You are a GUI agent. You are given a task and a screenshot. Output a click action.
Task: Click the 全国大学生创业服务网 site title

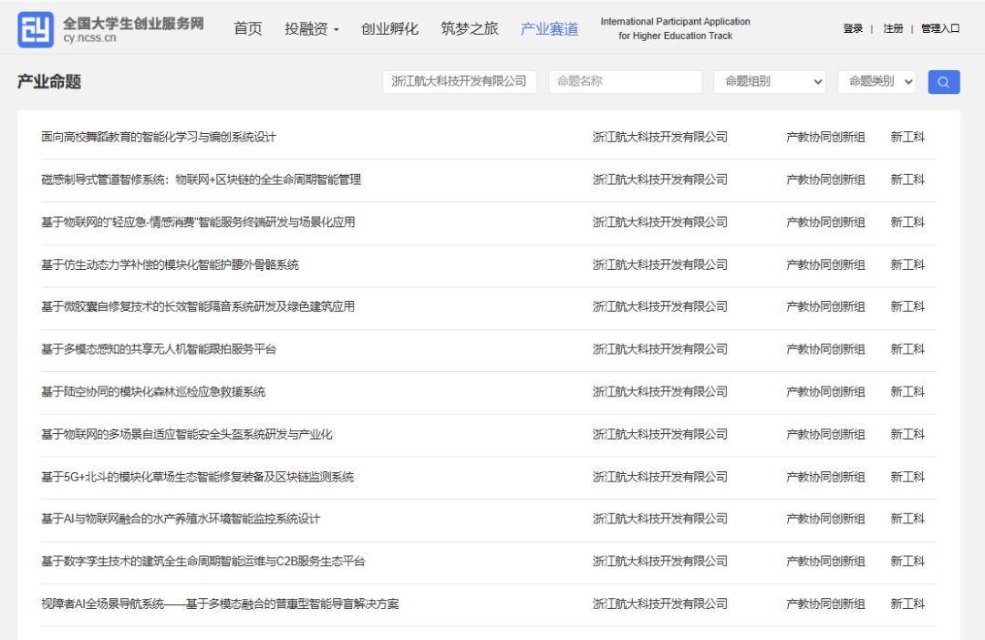pos(133,23)
